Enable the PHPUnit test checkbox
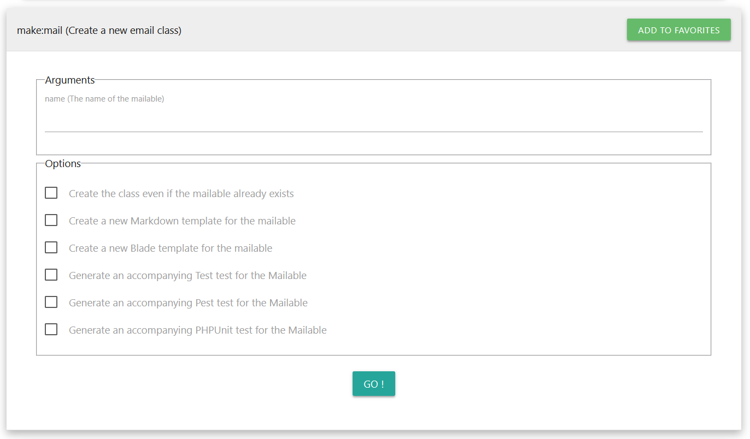The image size is (750, 439). point(51,330)
